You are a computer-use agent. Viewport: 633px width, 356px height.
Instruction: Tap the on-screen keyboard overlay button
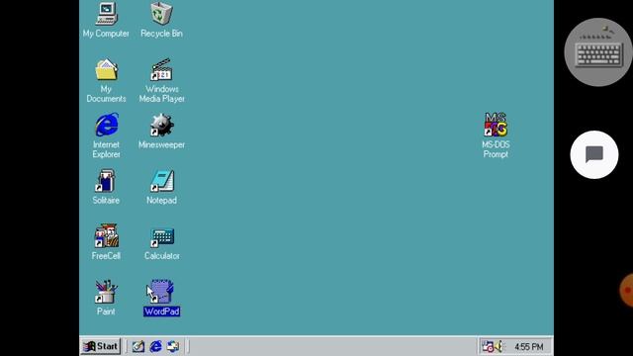[598, 52]
